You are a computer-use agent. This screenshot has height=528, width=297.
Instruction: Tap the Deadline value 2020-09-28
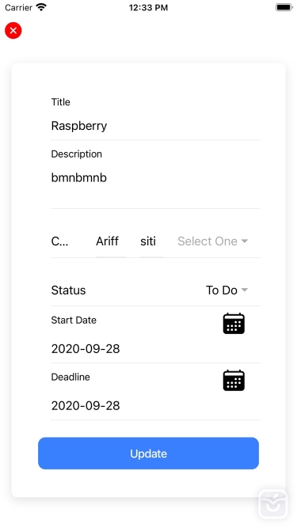(86, 406)
